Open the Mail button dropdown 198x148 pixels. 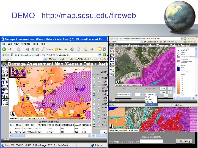[x=81, y=49]
